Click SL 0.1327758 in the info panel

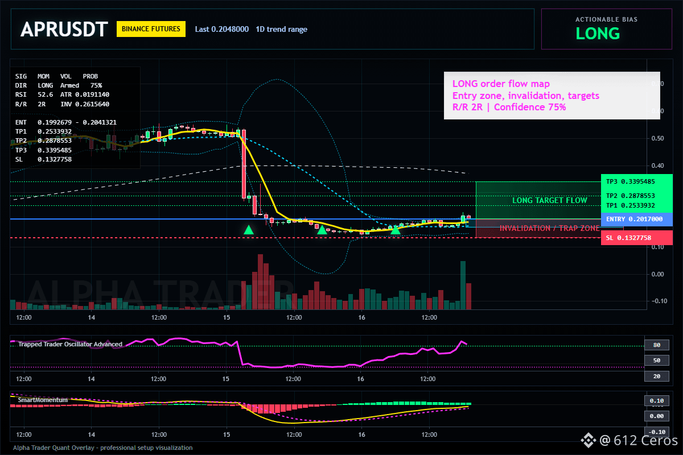pos(43,159)
